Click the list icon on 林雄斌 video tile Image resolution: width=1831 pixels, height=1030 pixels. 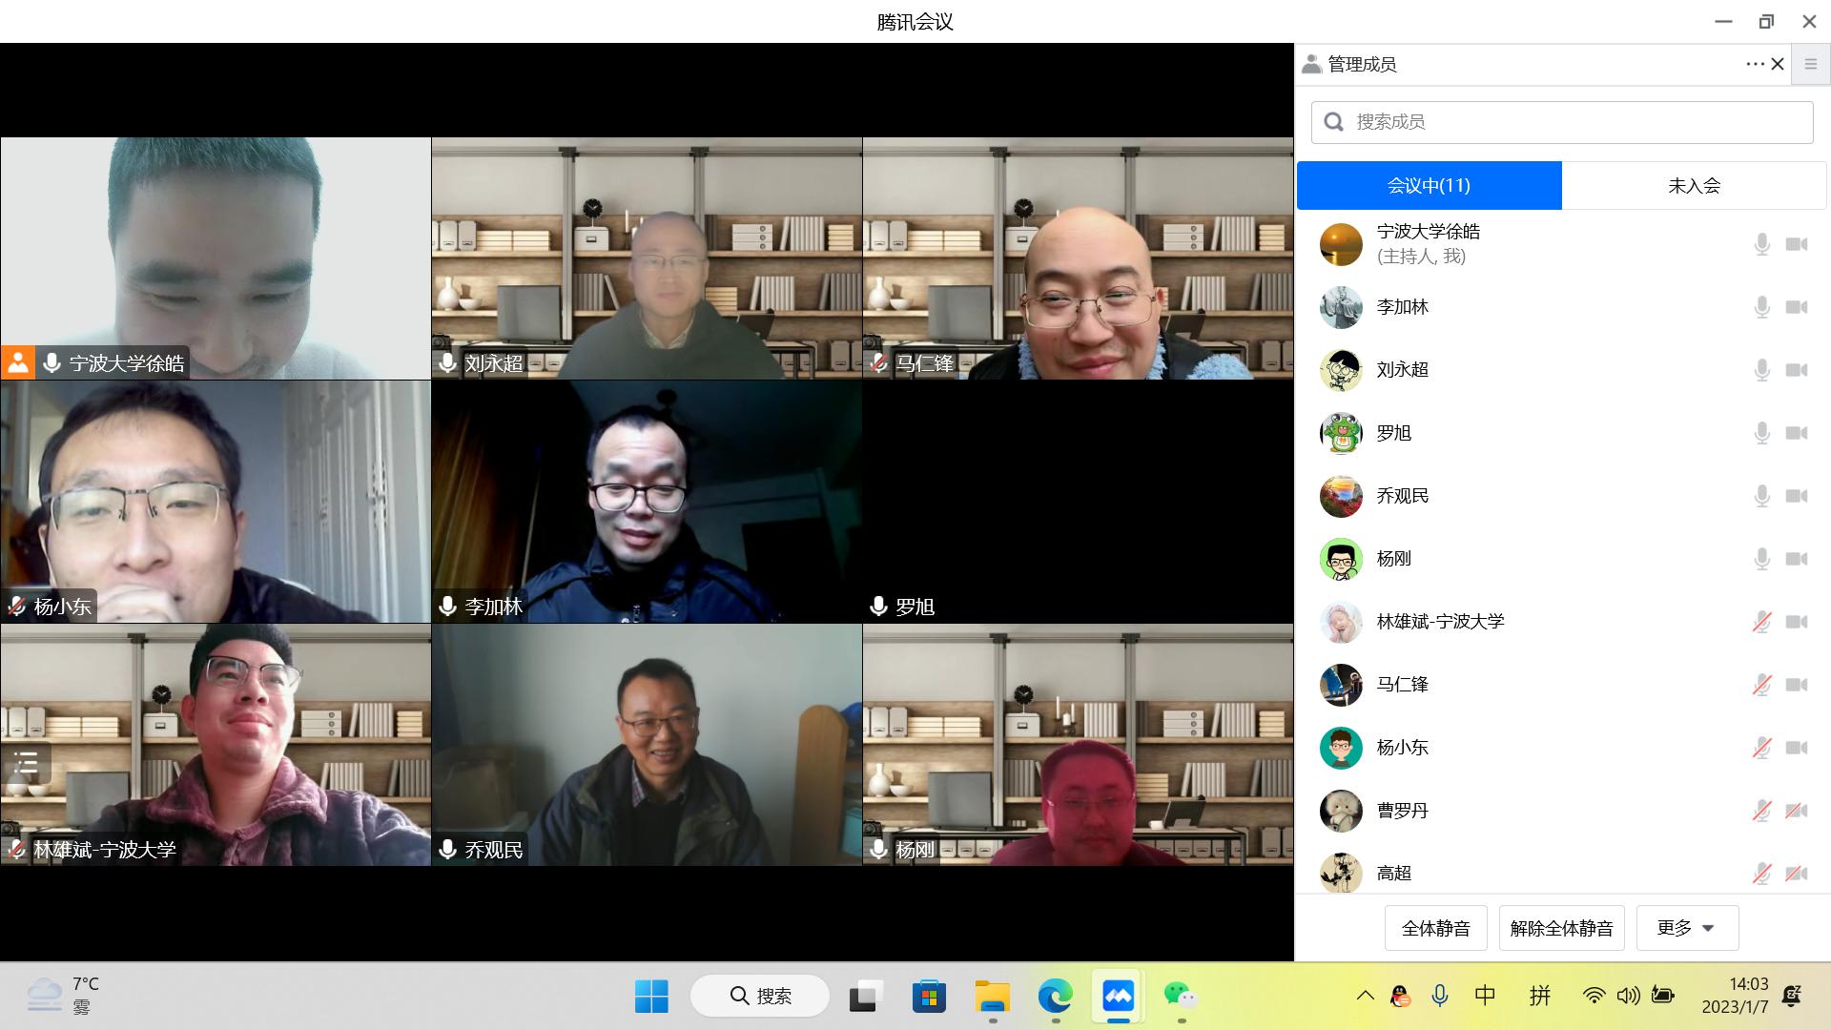26,763
